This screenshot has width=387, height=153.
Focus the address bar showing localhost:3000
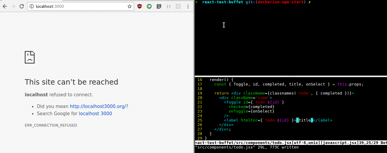pyautogui.click(x=80, y=6)
